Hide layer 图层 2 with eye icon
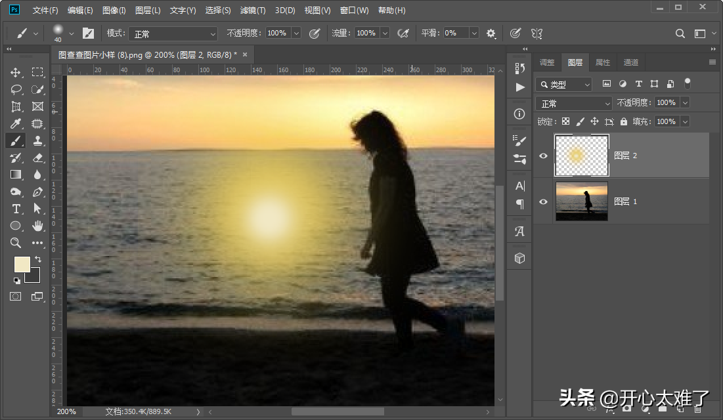This screenshot has width=723, height=420. coord(543,156)
